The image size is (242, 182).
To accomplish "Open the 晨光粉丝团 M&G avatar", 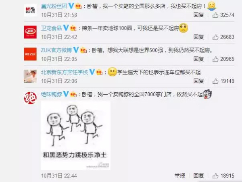I will point(30,10).
